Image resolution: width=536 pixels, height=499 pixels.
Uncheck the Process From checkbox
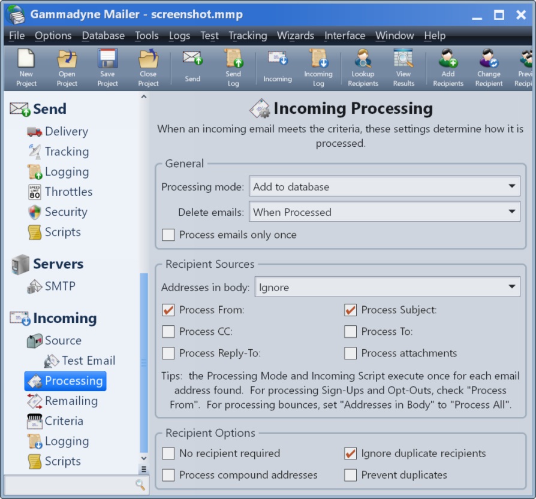pos(168,310)
